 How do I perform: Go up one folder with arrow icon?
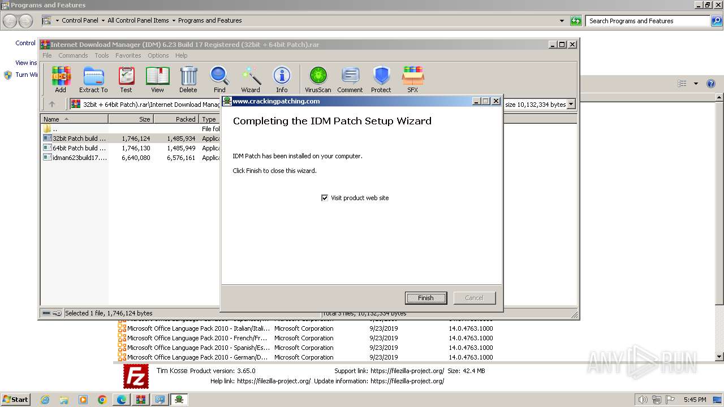[x=52, y=104]
